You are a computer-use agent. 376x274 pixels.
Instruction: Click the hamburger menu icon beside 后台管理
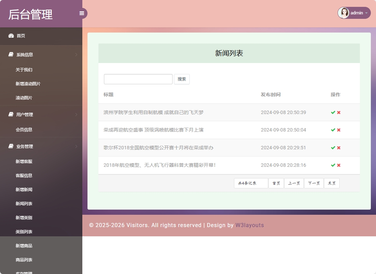(82, 13)
